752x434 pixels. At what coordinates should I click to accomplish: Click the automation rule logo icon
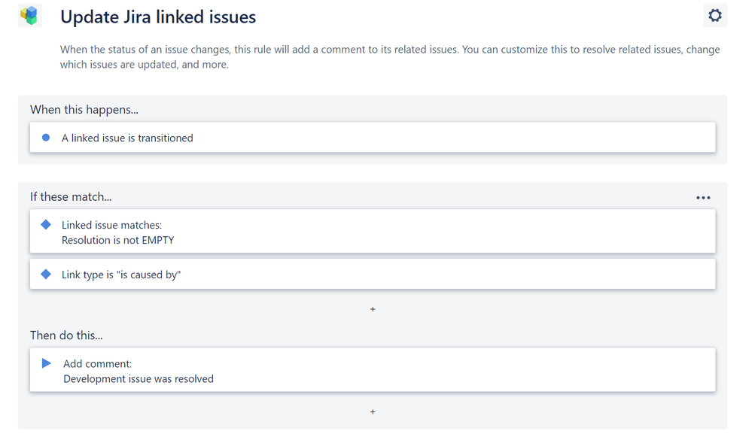point(29,16)
